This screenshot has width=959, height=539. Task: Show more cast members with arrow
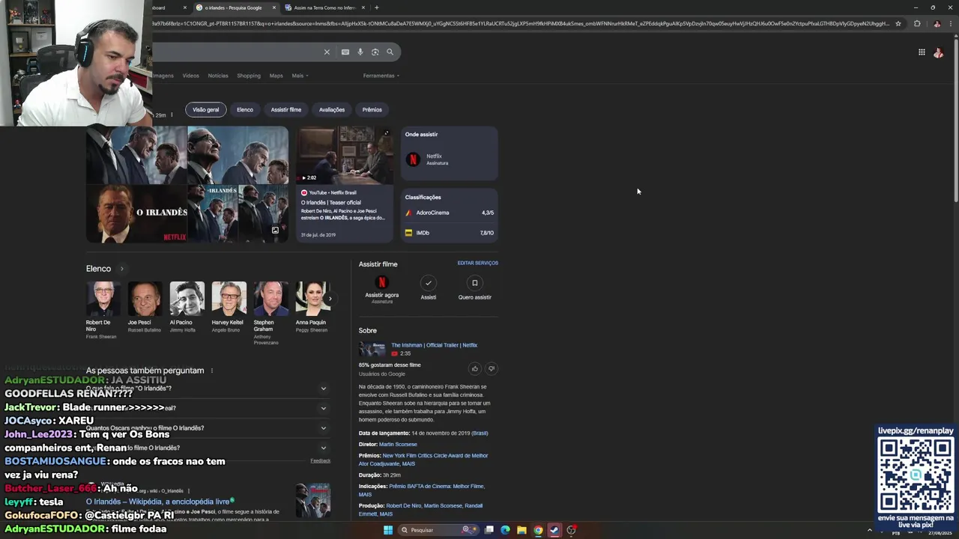coord(330,299)
